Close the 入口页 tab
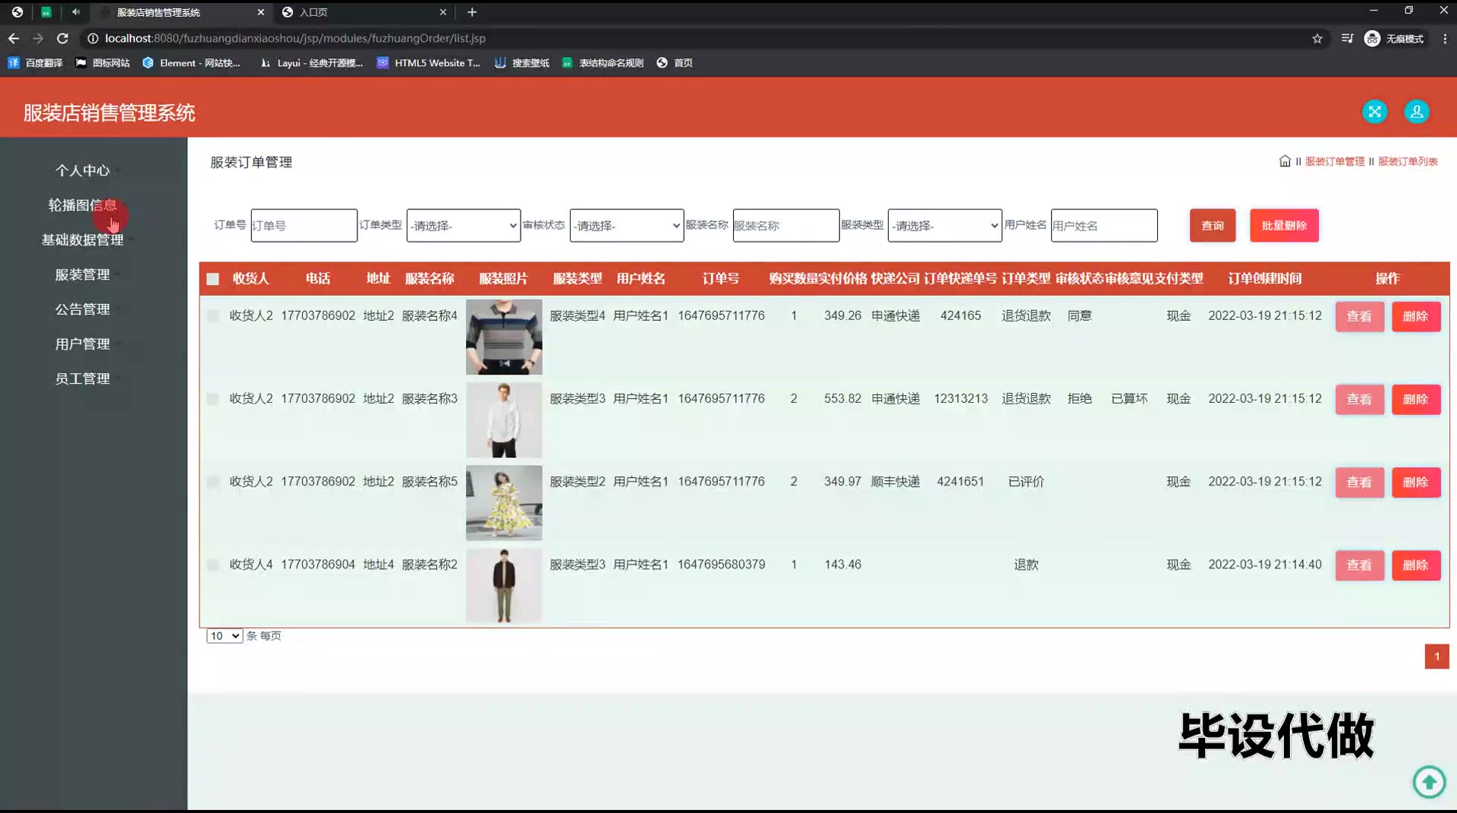The height and width of the screenshot is (813, 1457). point(443,12)
